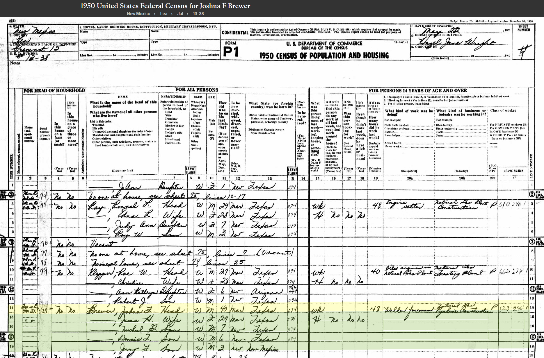Screen dimensions: 544x358
Task: Open the 13-38 district breadcrumb
Action: pos(198,14)
